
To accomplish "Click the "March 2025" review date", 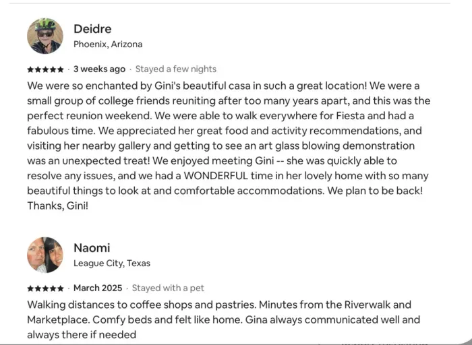I will point(98,288).
